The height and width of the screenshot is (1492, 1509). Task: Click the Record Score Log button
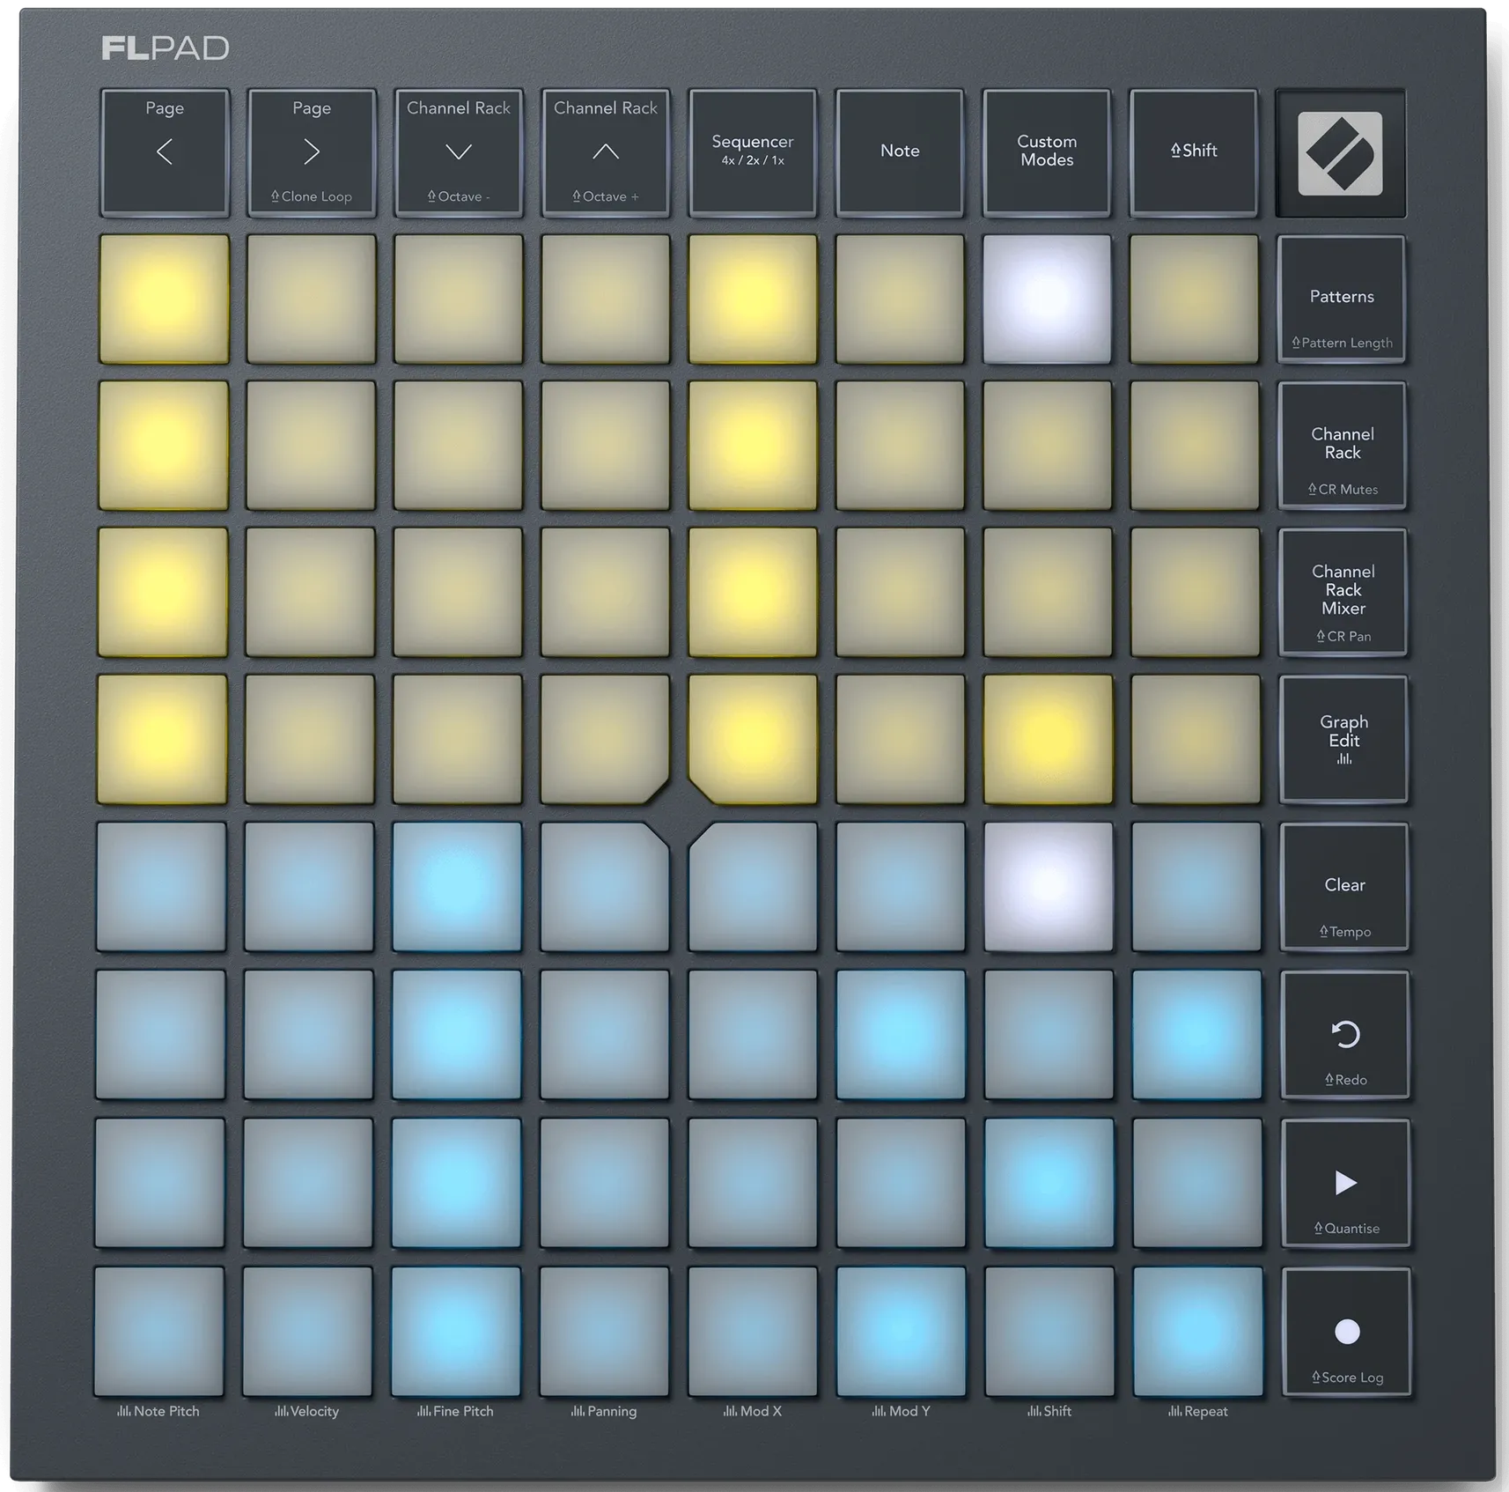pos(1347,1333)
